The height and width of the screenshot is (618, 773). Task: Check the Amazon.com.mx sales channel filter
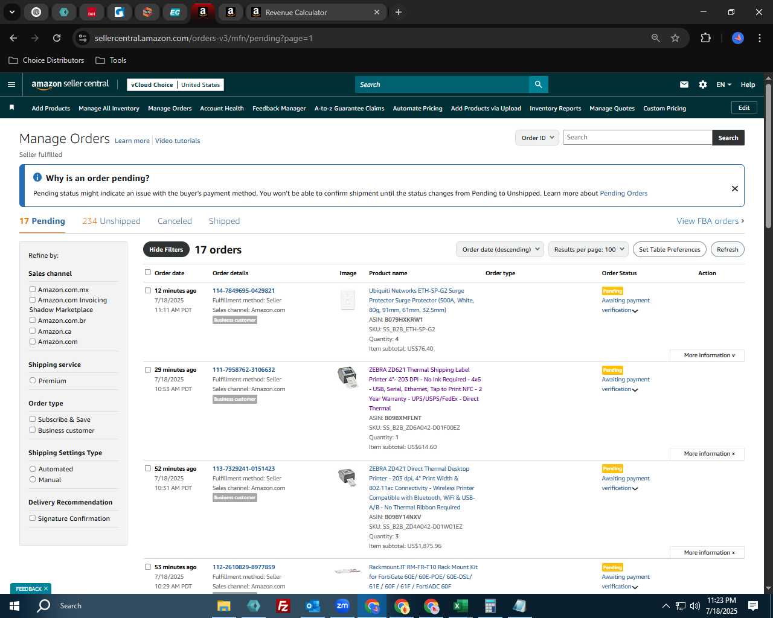coord(33,290)
